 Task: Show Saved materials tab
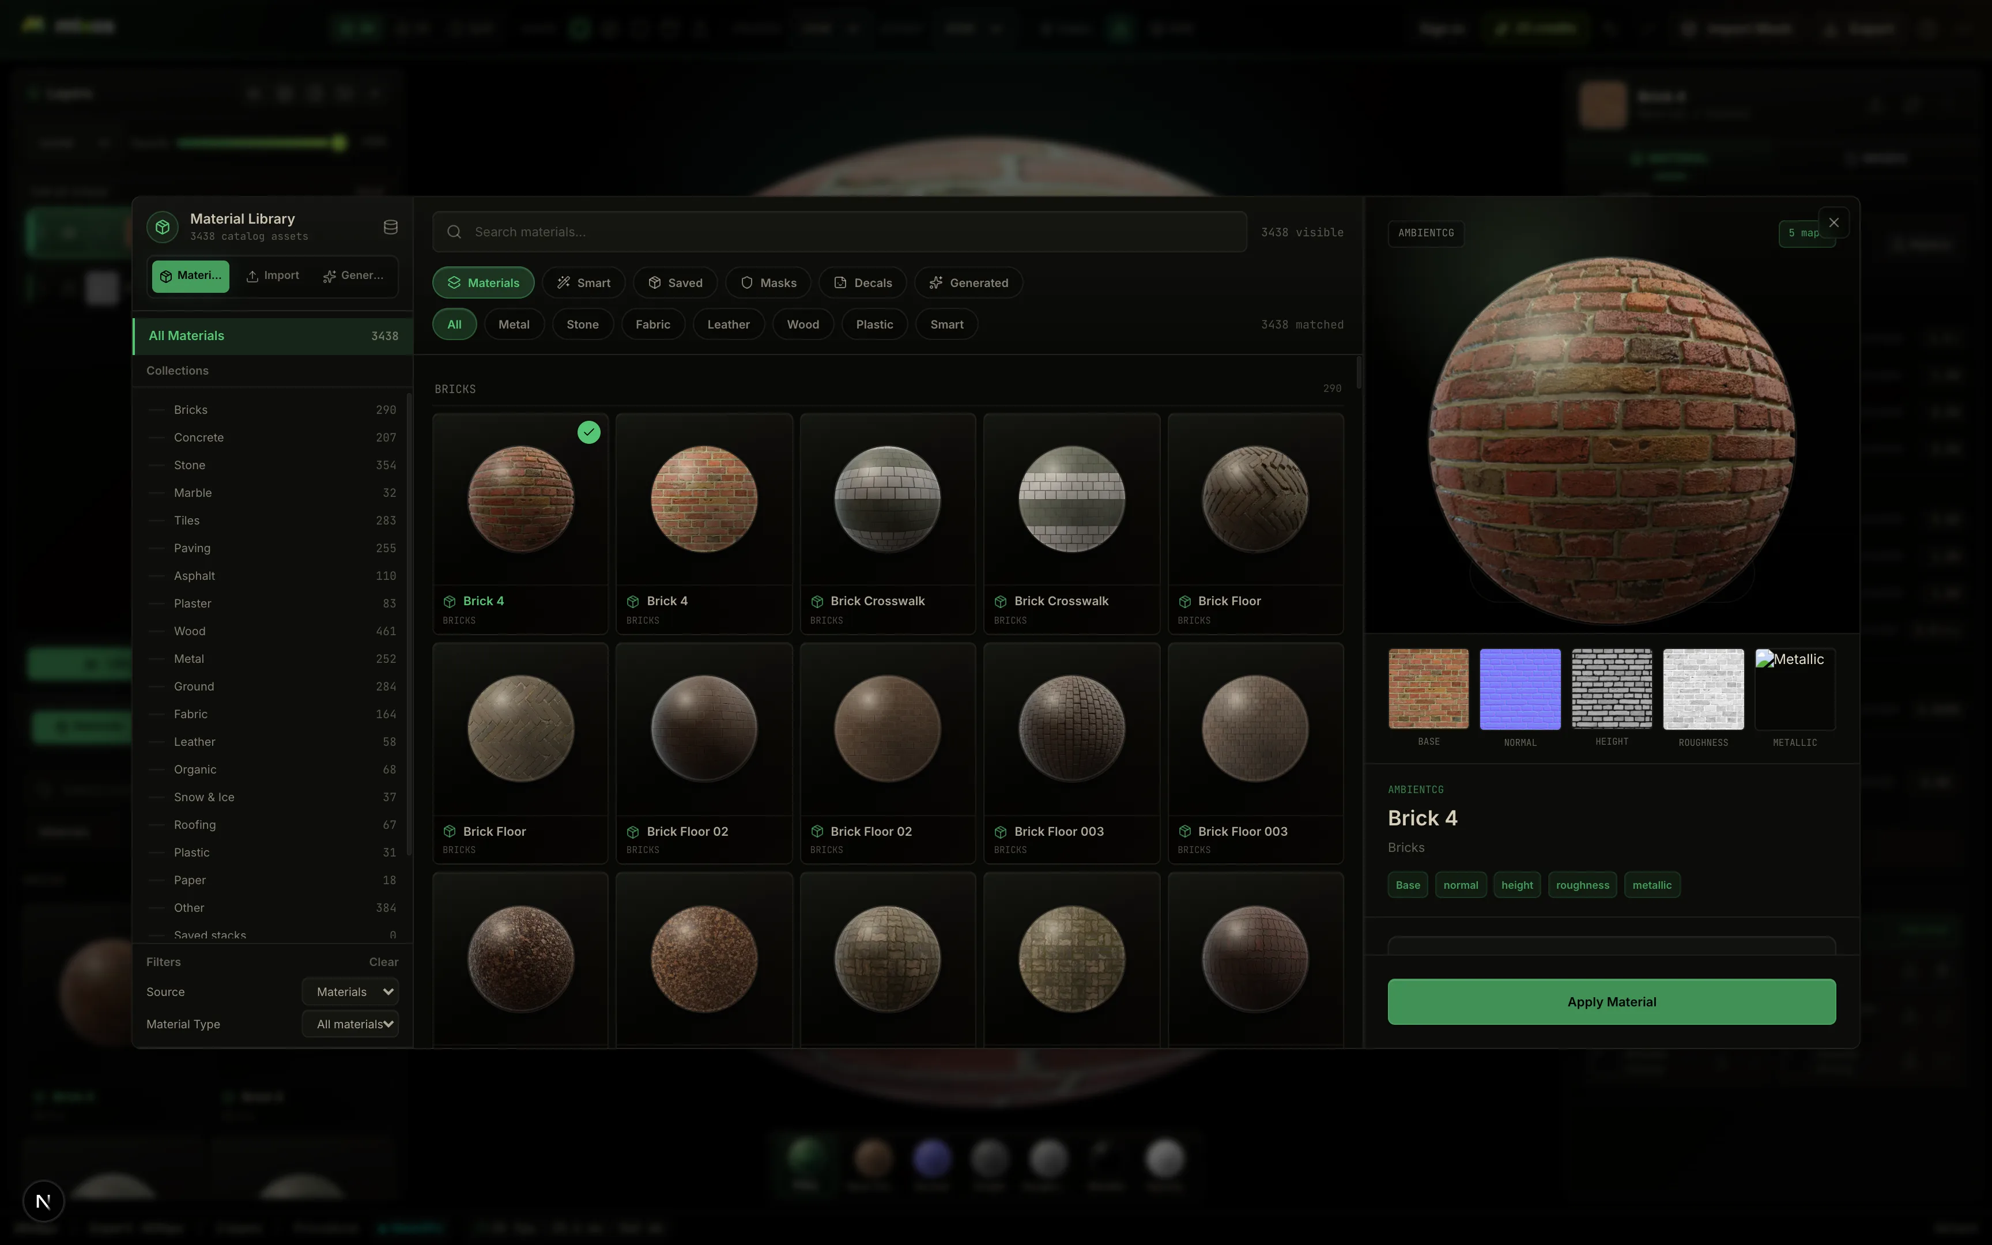coord(675,282)
